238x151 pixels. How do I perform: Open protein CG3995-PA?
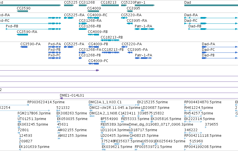tap(130, 52)
